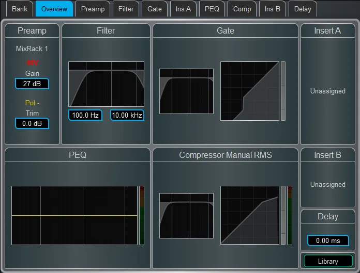This screenshot has width=360, height=273.
Task: Click the Insert B panel header
Action: pyautogui.click(x=328, y=155)
